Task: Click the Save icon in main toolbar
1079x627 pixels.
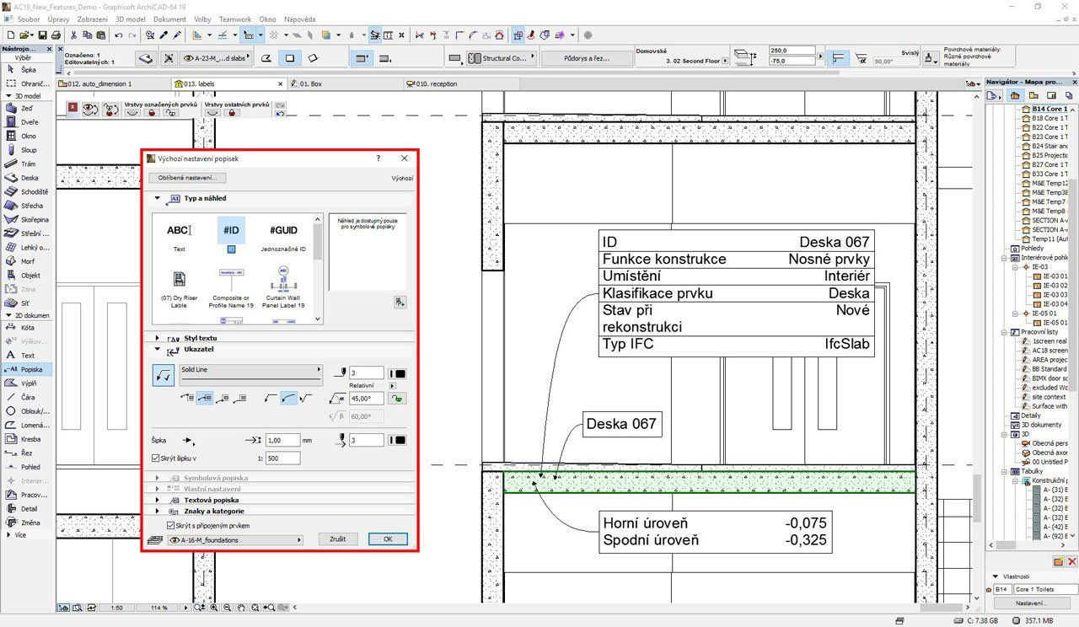Action: [x=42, y=35]
